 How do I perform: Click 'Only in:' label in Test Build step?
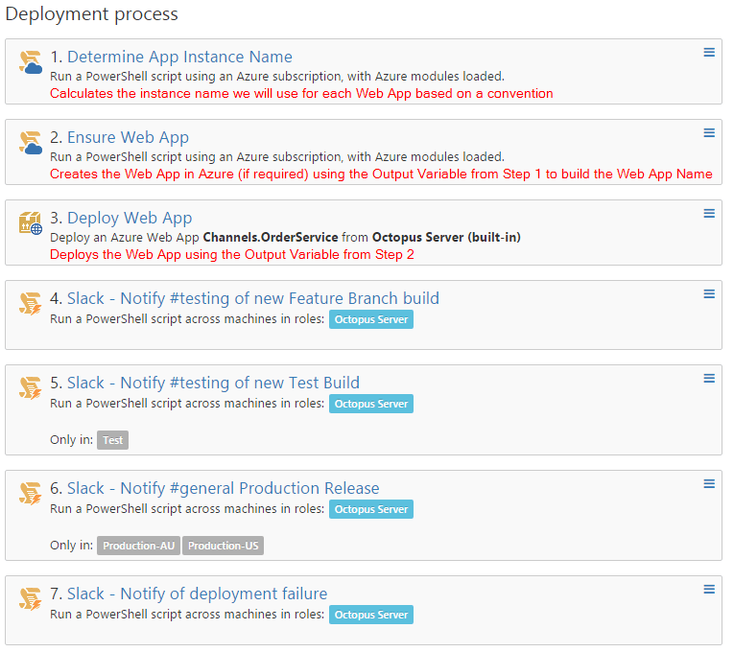72,440
